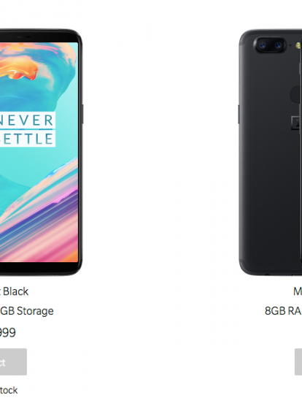This screenshot has width=302, height=403.
Task: Click the side button on back-view phone's edge
Action: pyautogui.click(x=239, y=114)
